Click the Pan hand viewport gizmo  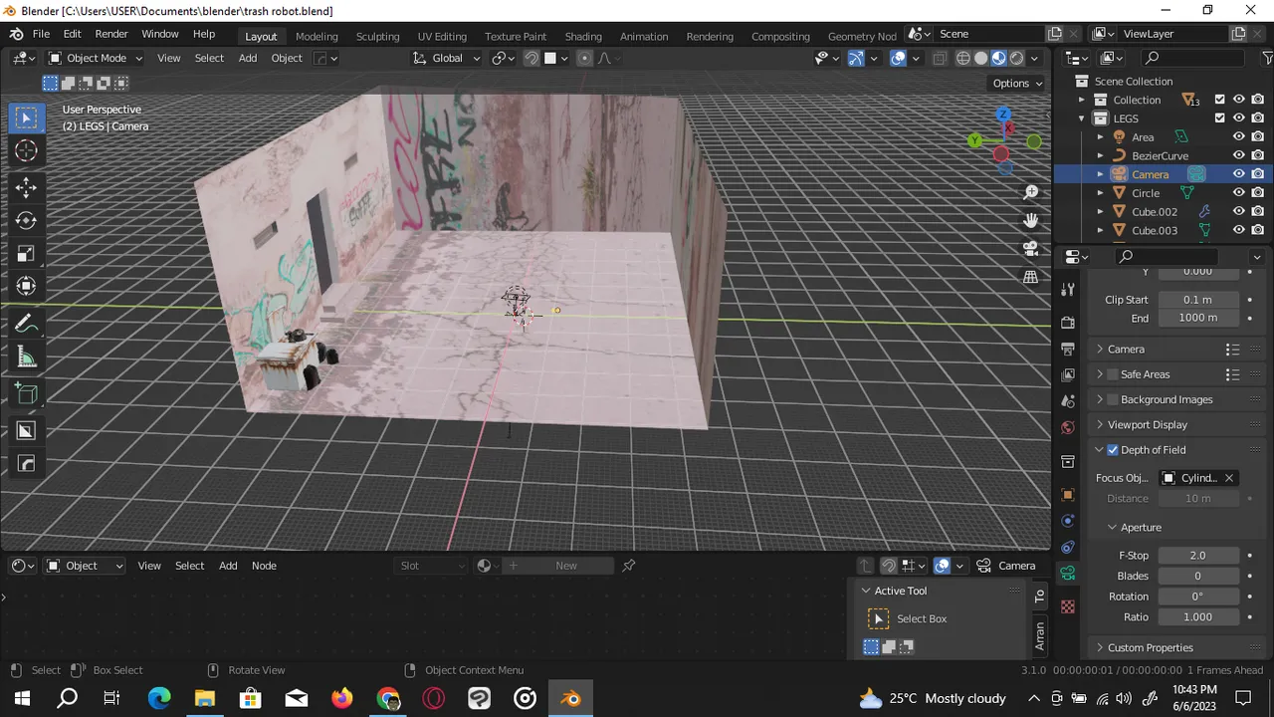tap(1031, 220)
